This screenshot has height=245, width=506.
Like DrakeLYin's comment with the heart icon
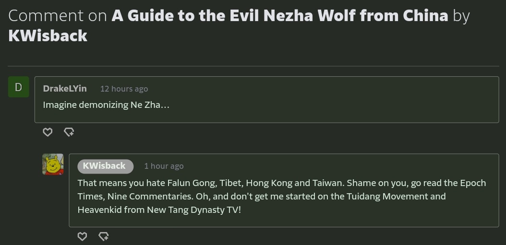point(48,132)
